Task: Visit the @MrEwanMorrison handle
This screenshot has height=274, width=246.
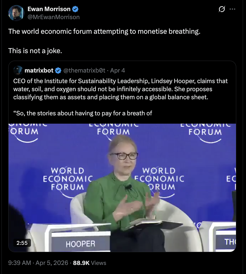Action: [x=53, y=17]
